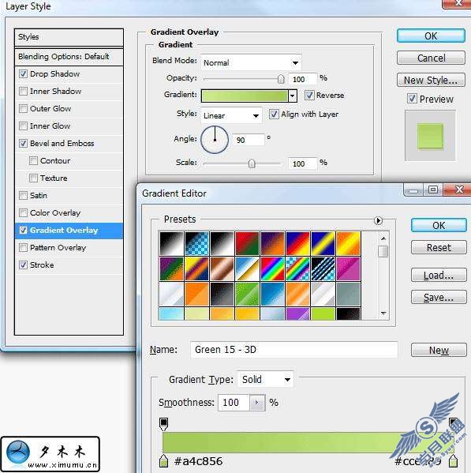Screen dimensions: 471x473
Task: Select the magenta gradient preset swatch
Action: click(349, 268)
